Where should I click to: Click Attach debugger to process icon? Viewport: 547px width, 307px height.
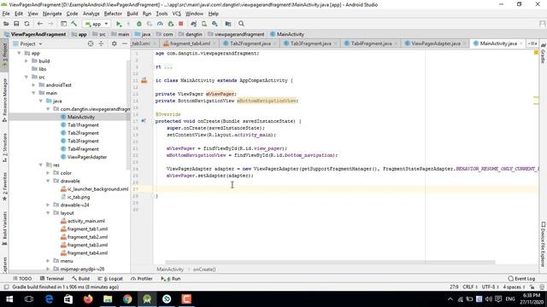(x=170, y=24)
